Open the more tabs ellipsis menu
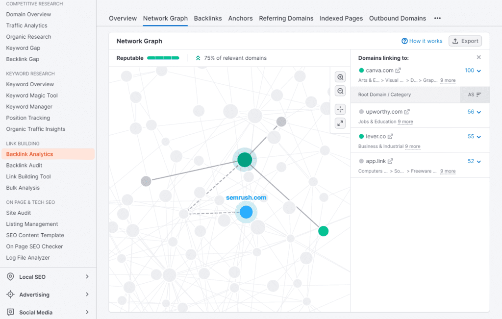Viewport: 502px width, 319px height. (x=437, y=18)
